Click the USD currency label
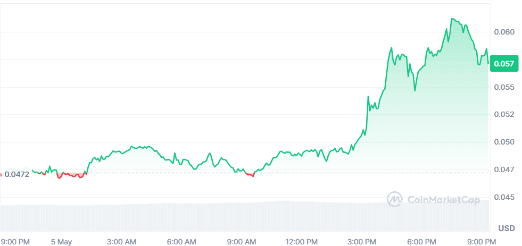Image resolution: width=522 pixels, height=246 pixels. 506,228
